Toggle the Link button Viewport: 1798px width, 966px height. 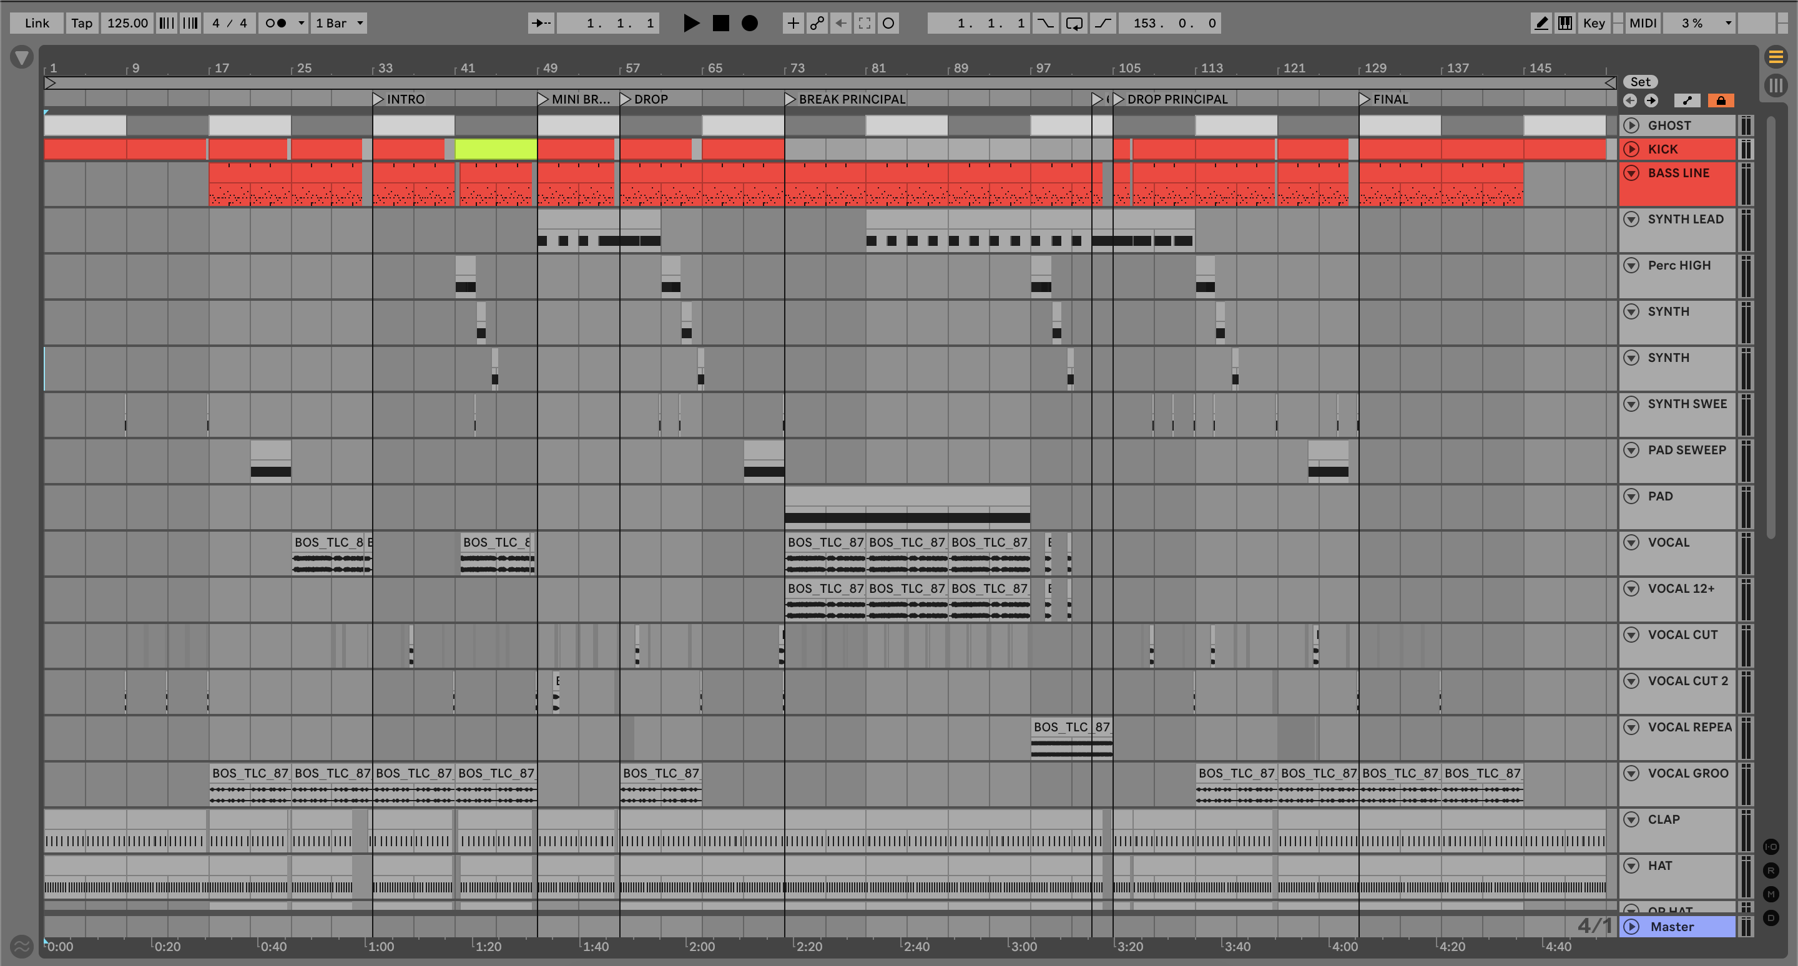coord(37,23)
